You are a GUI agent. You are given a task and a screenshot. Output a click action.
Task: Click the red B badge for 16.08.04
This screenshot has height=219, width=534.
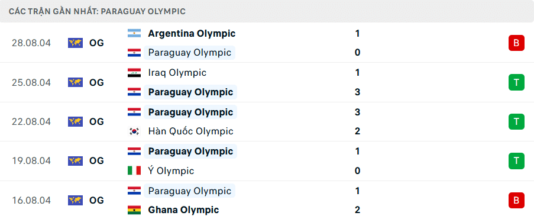tap(516, 200)
